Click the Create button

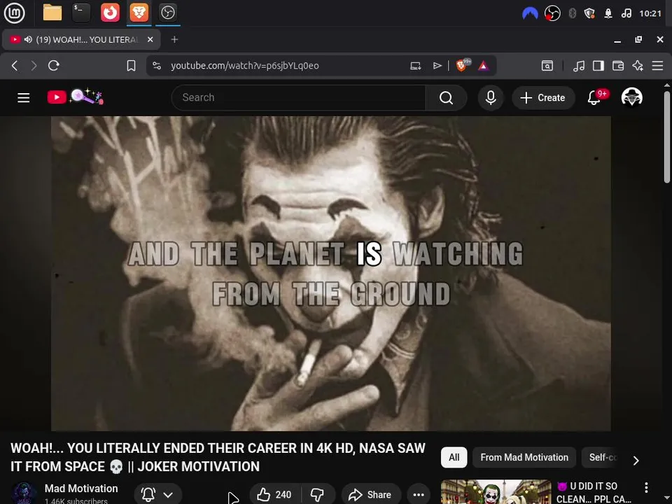[x=542, y=98]
